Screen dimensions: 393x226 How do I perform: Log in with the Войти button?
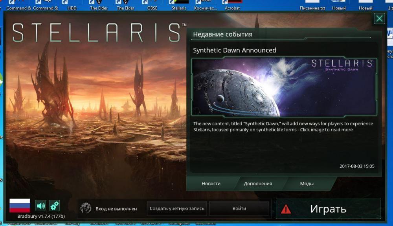[x=239, y=208]
